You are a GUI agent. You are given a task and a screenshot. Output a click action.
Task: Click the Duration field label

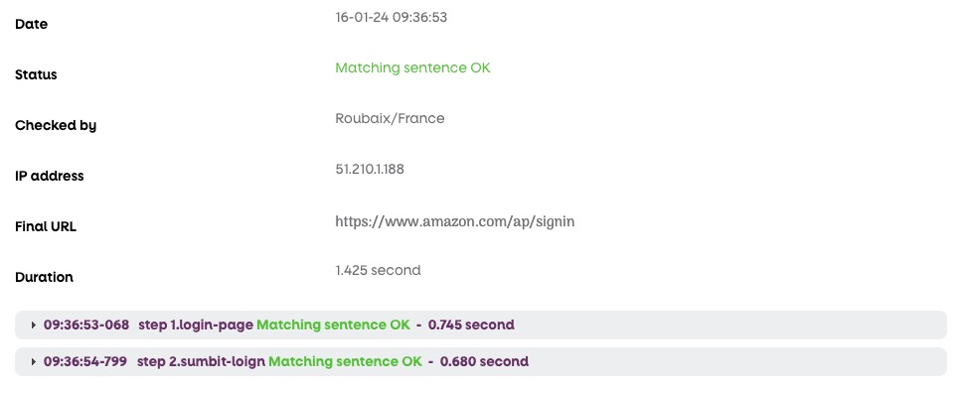click(x=44, y=277)
